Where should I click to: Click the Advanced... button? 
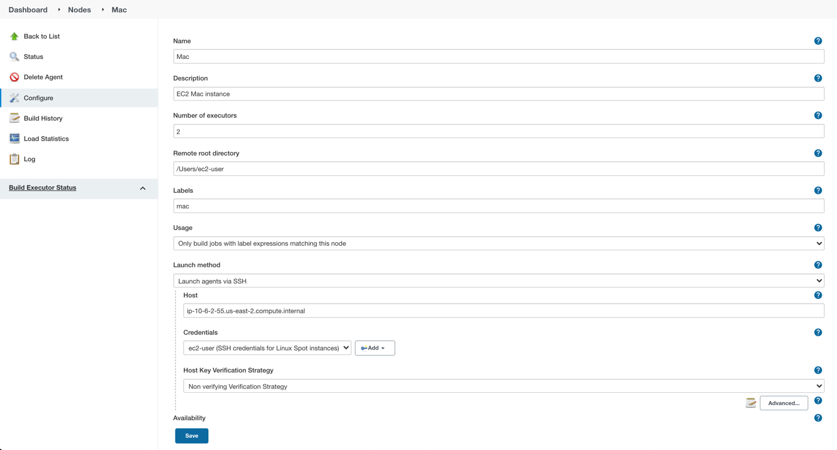coord(783,403)
